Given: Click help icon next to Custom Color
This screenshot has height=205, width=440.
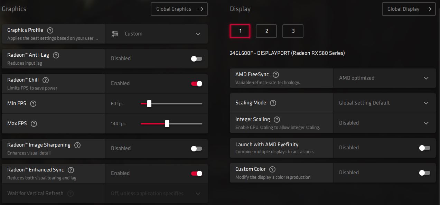Looking at the screenshot, I should (x=272, y=169).
